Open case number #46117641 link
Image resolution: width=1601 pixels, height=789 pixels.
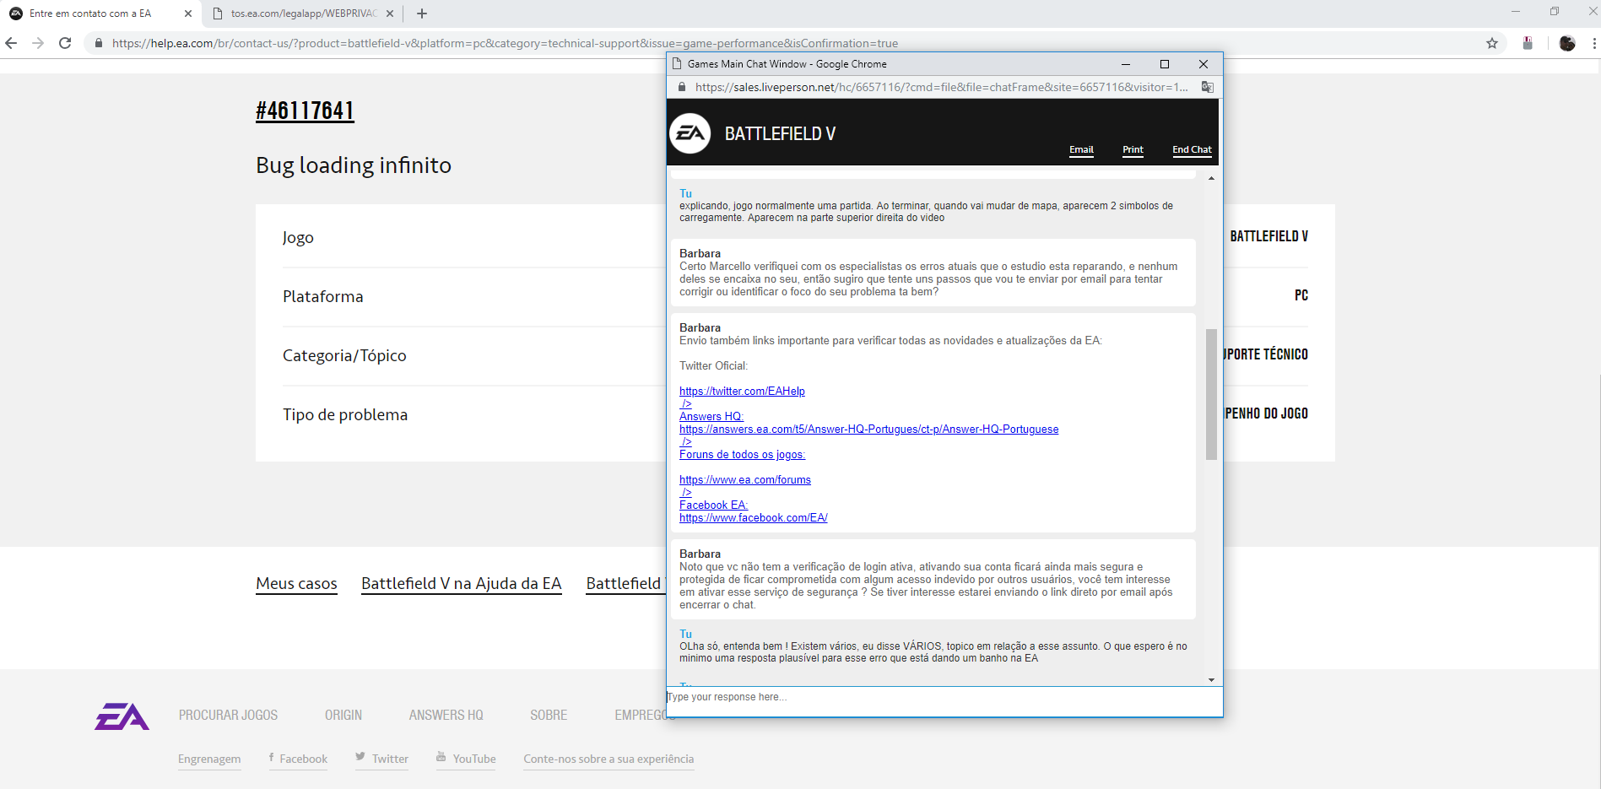click(x=305, y=111)
